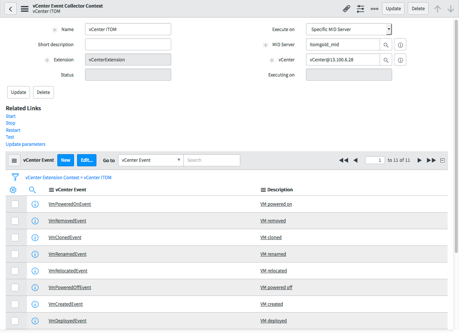Click the vertical page scrollbar
Image resolution: width=459 pixels, height=333 pixels.
click(x=456, y=136)
